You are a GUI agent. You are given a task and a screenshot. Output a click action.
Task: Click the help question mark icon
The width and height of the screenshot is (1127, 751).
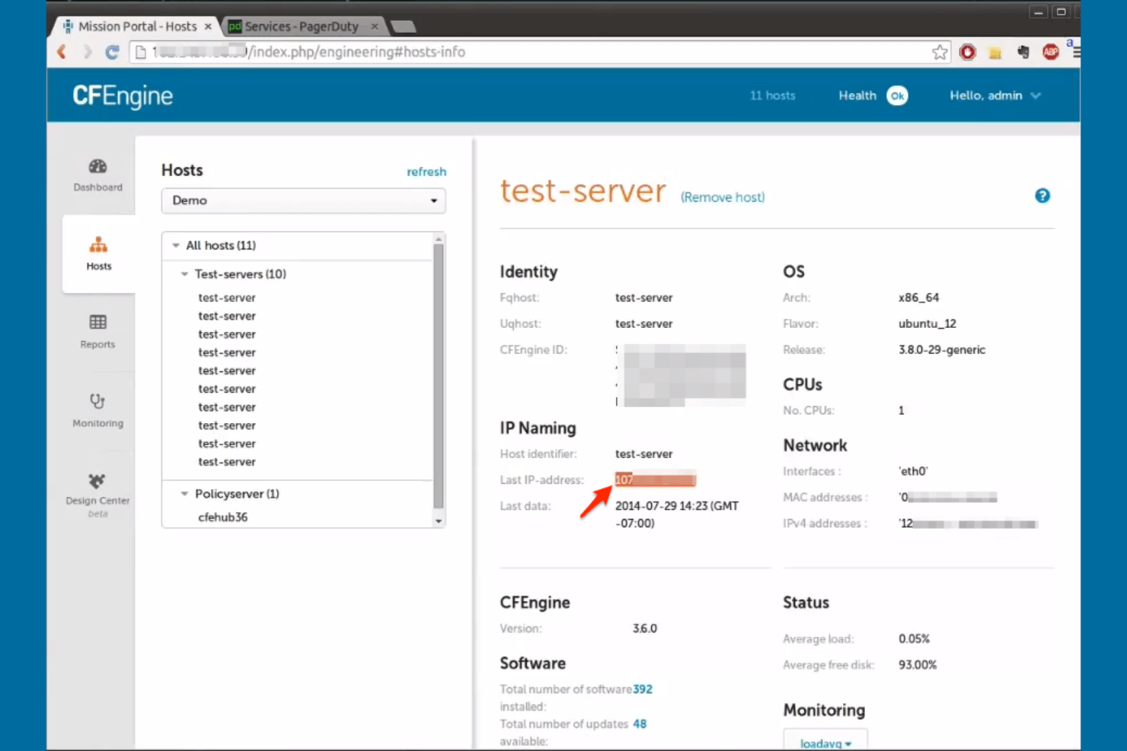(x=1042, y=196)
